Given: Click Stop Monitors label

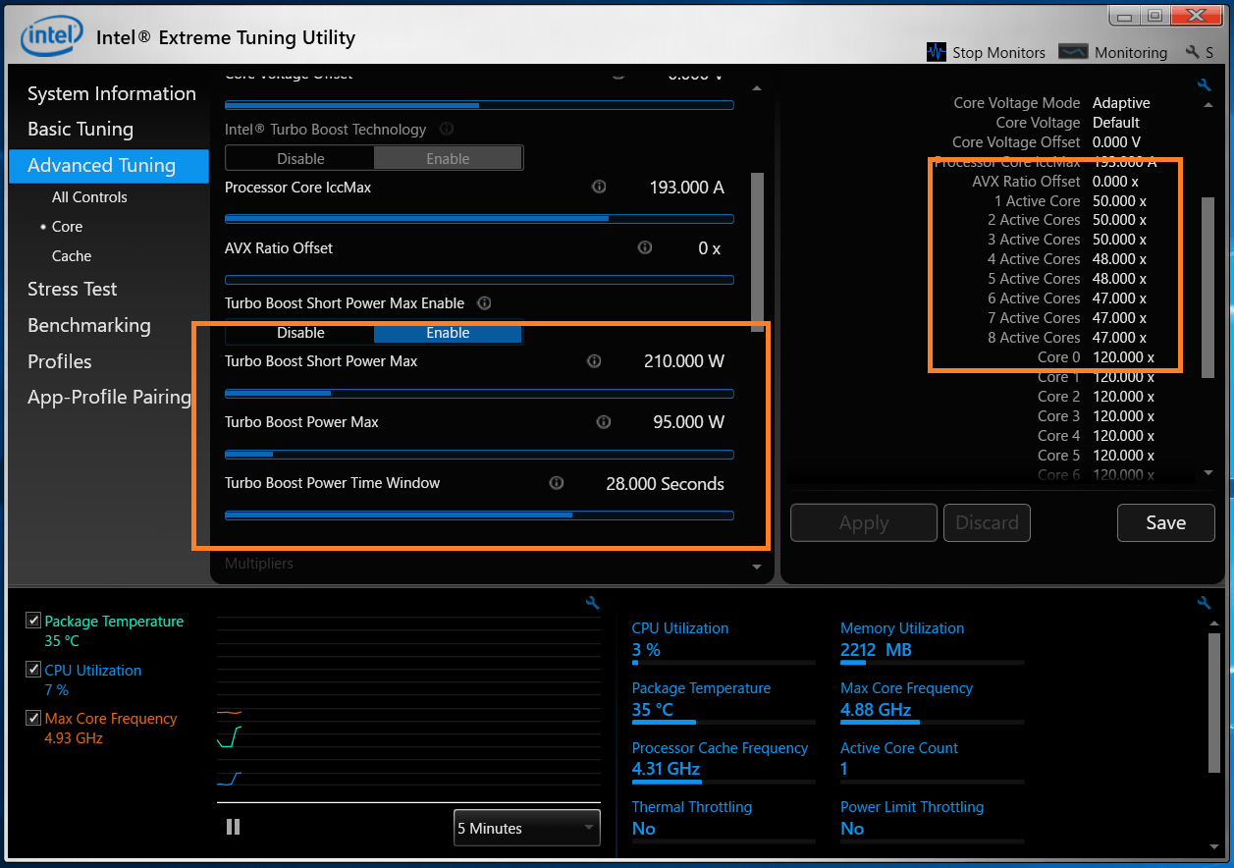Looking at the screenshot, I should click(998, 52).
